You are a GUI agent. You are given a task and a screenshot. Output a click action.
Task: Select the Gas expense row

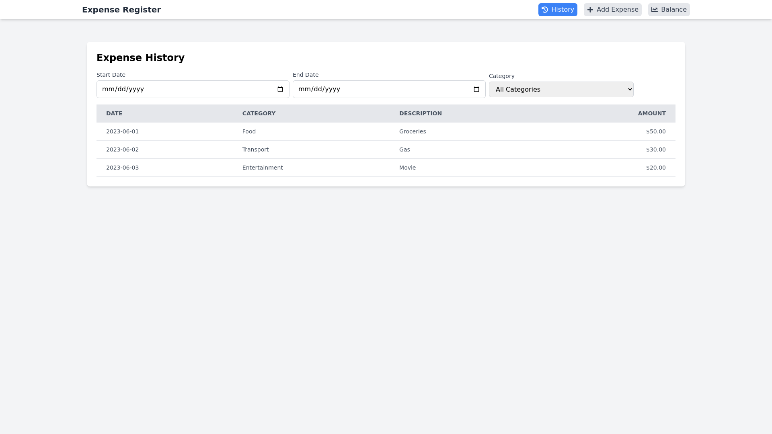(x=386, y=149)
